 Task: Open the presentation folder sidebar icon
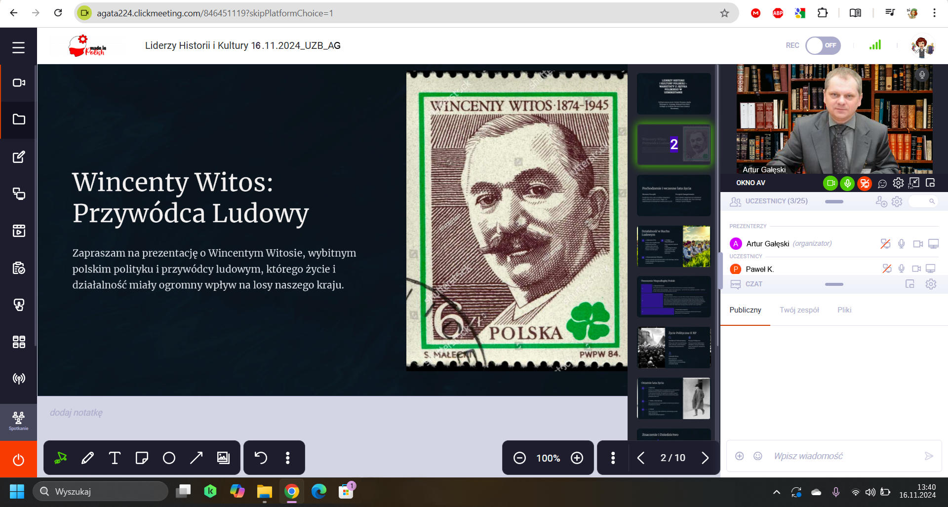tap(19, 119)
